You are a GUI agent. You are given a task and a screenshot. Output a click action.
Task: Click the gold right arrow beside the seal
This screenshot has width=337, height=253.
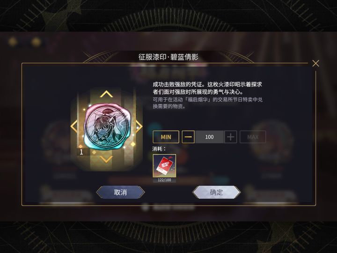point(139,126)
